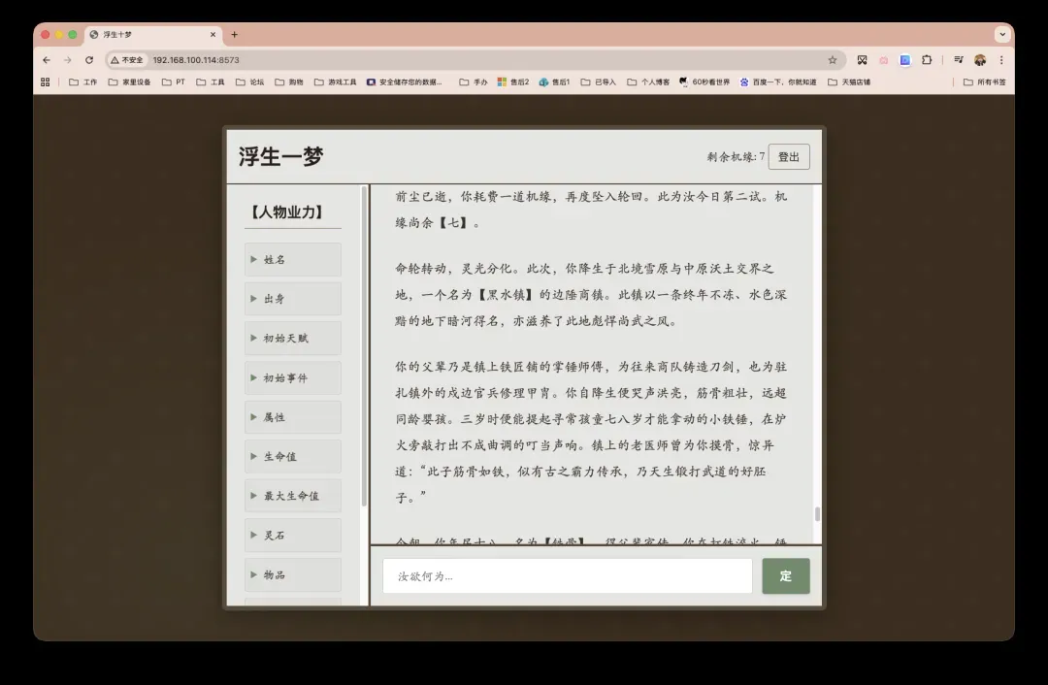Expand the 出身 section

pyautogui.click(x=292, y=299)
